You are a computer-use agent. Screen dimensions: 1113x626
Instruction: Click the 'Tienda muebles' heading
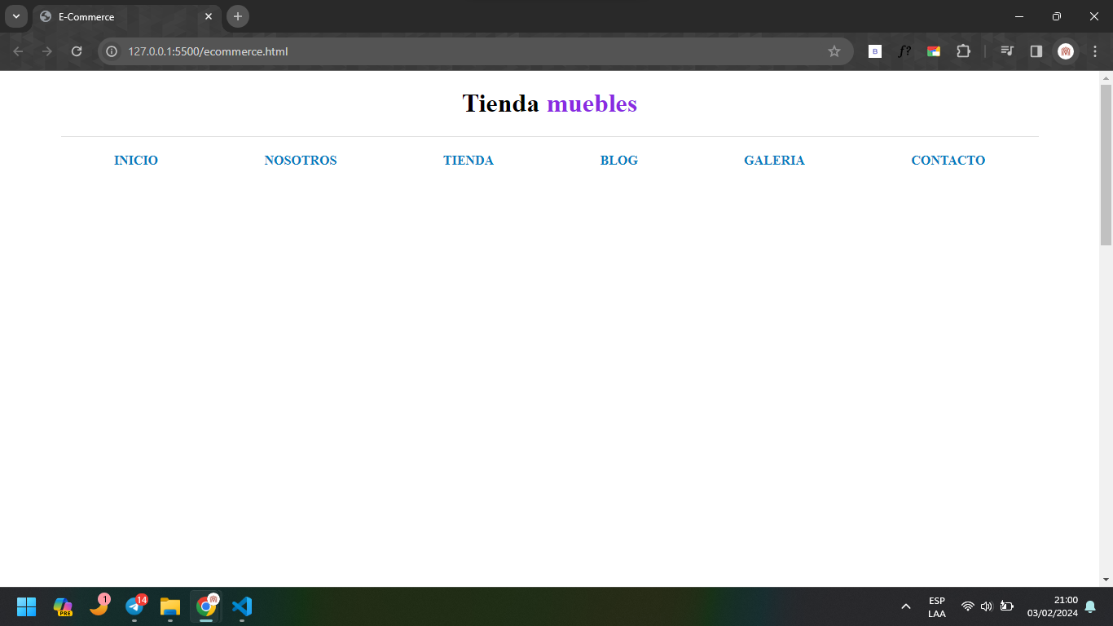click(x=550, y=104)
